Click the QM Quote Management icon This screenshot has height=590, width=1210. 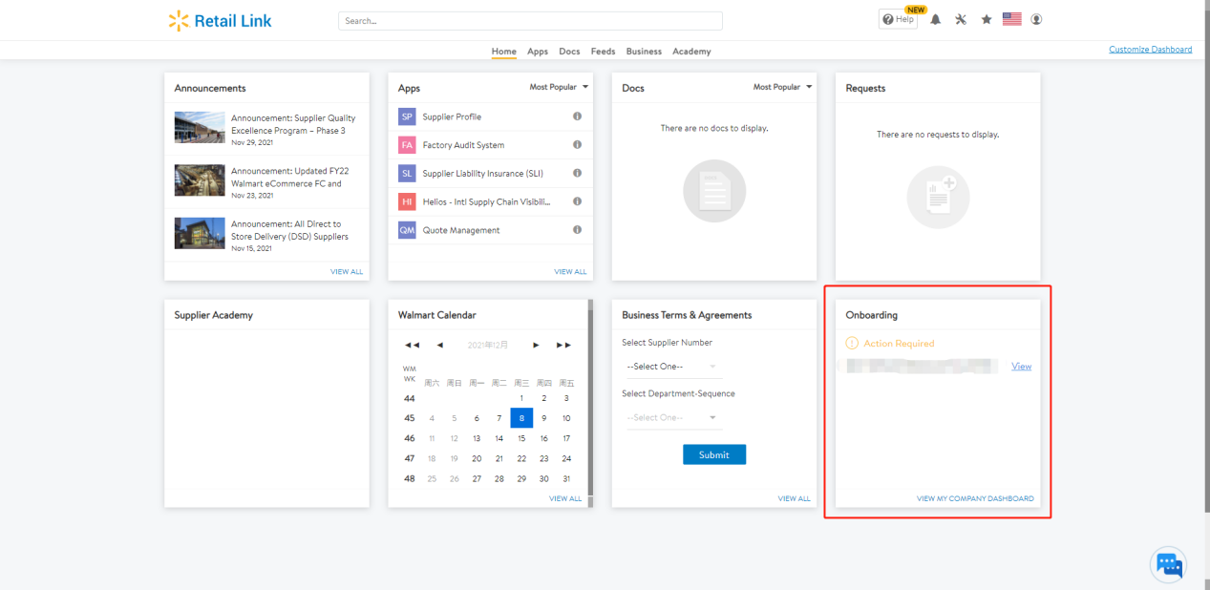407,230
